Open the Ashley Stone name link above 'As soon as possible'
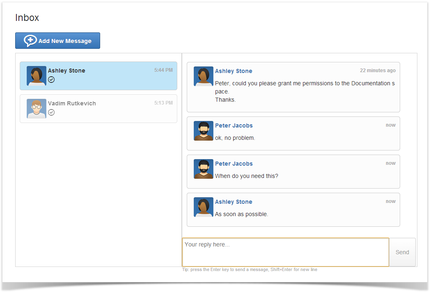 (234, 202)
